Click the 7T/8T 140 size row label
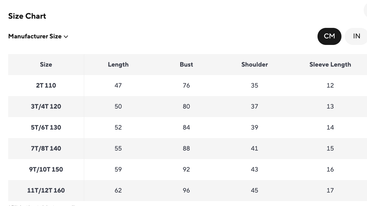 pos(46,149)
